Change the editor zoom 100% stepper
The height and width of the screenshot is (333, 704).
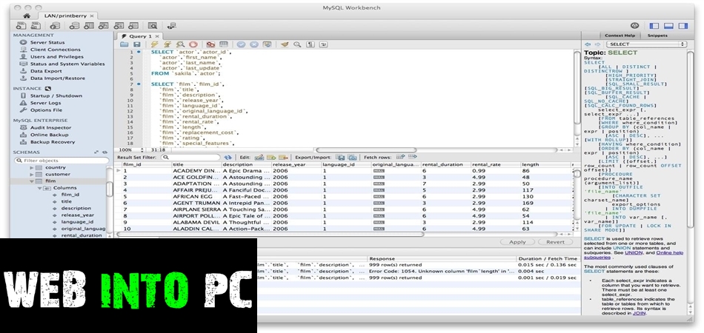(x=142, y=150)
